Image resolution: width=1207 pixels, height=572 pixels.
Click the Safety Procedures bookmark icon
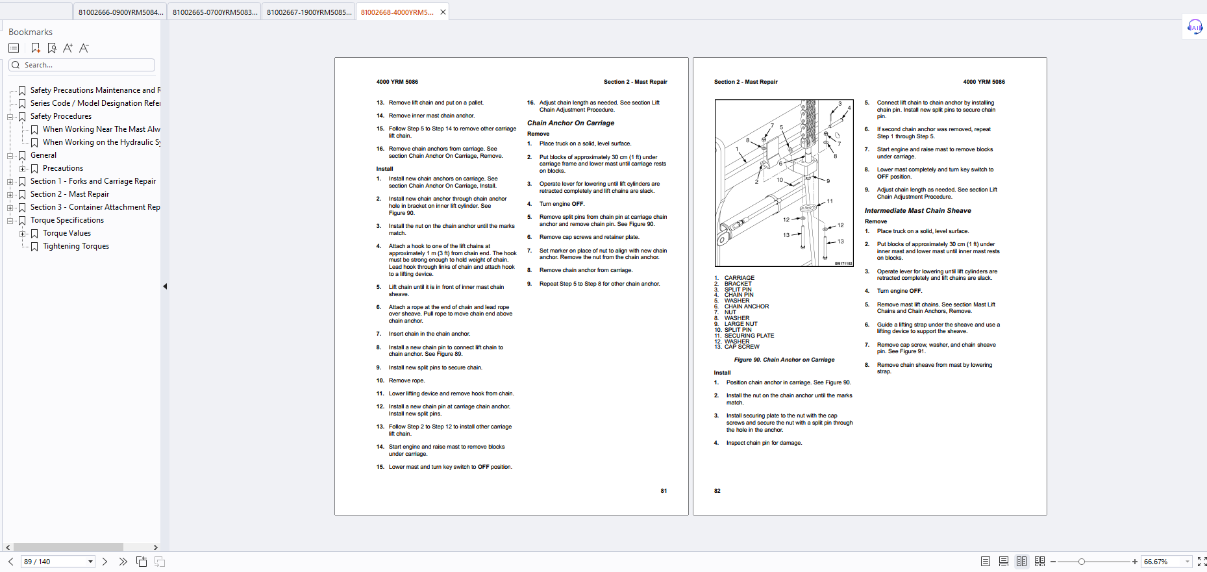click(x=22, y=117)
